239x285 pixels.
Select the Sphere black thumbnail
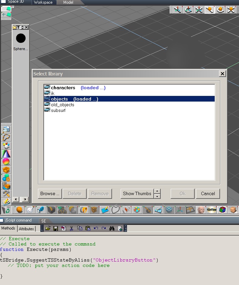[x=21, y=38]
